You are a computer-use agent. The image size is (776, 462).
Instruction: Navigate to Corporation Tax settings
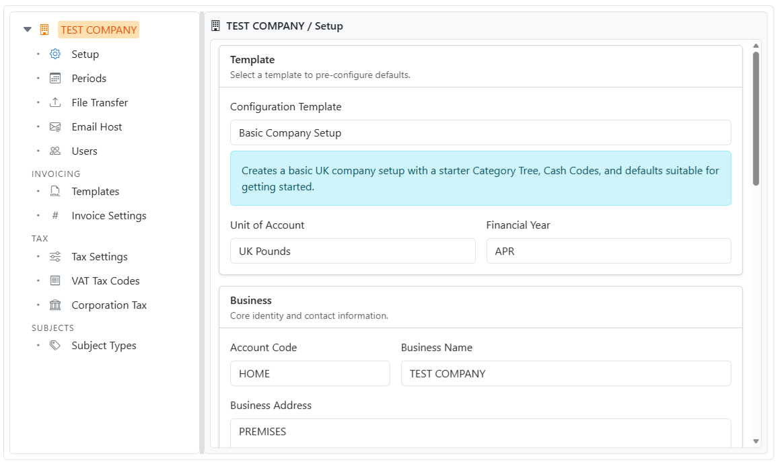(108, 305)
